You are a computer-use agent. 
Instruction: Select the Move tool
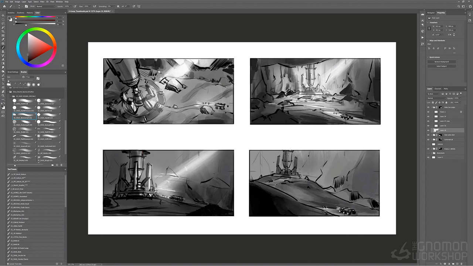pos(3,15)
